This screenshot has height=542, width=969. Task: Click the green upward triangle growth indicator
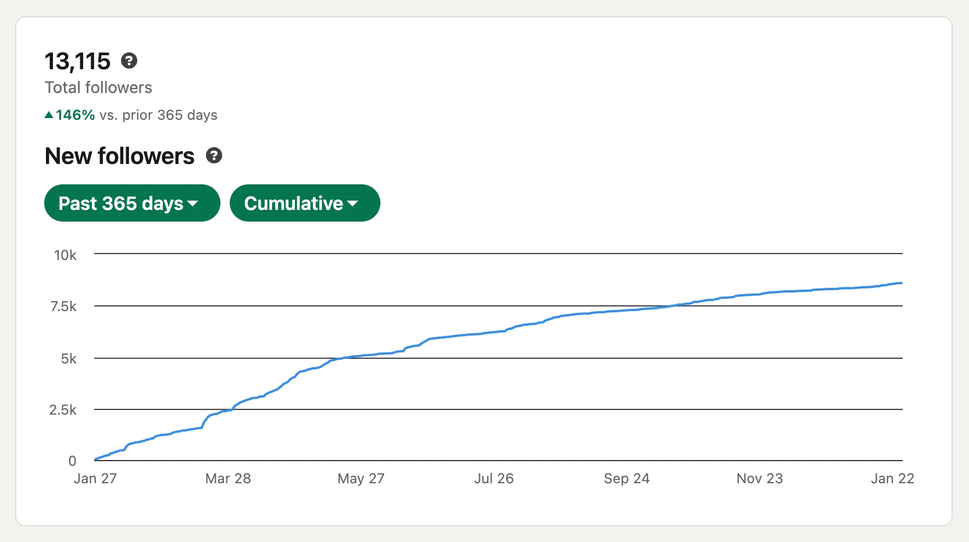[49, 115]
